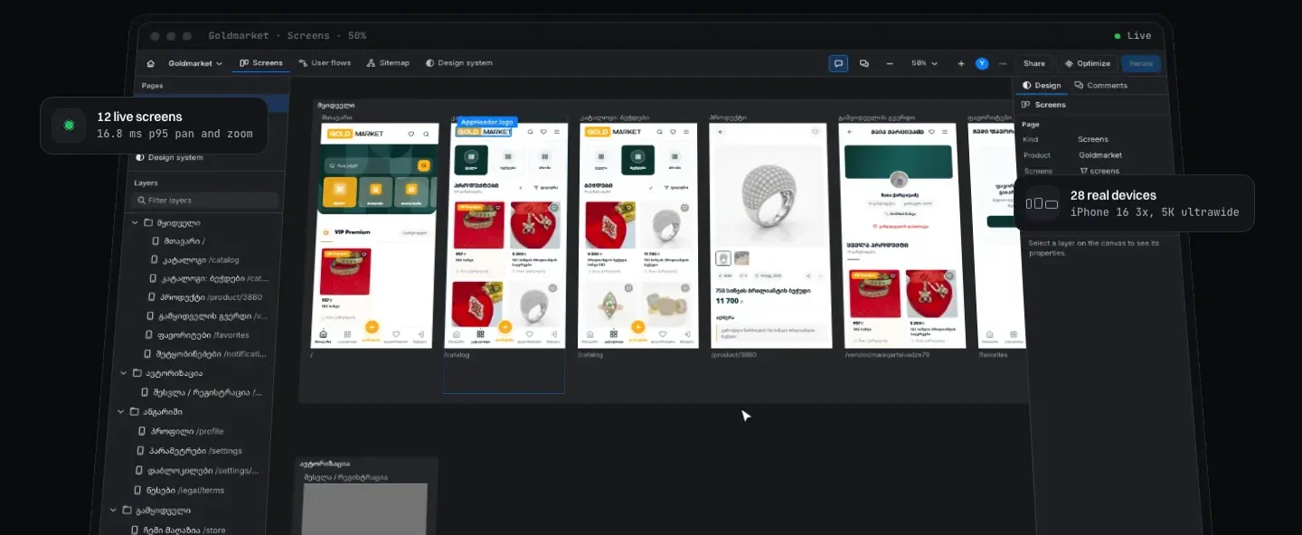The height and width of the screenshot is (535, 1302).
Task: Switch to the Comments tab in right panel
Action: pos(1100,85)
